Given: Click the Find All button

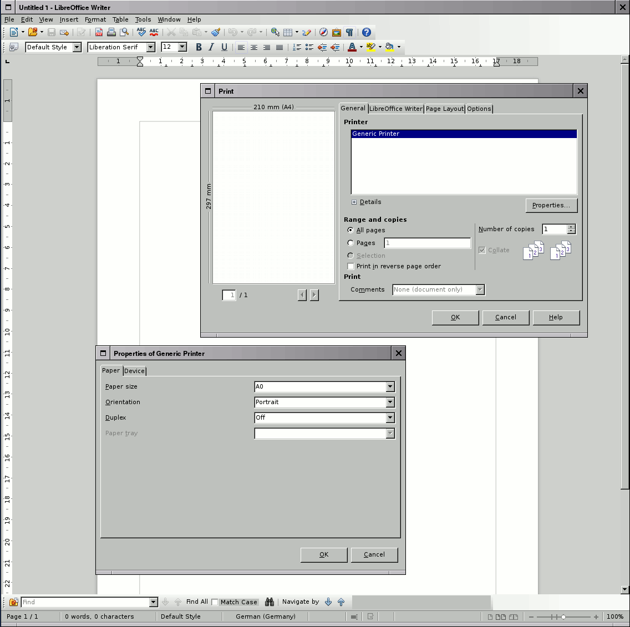Looking at the screenshot, I should click(197, 601).
